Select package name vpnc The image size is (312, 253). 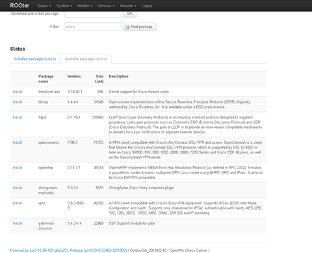[42, 203]
